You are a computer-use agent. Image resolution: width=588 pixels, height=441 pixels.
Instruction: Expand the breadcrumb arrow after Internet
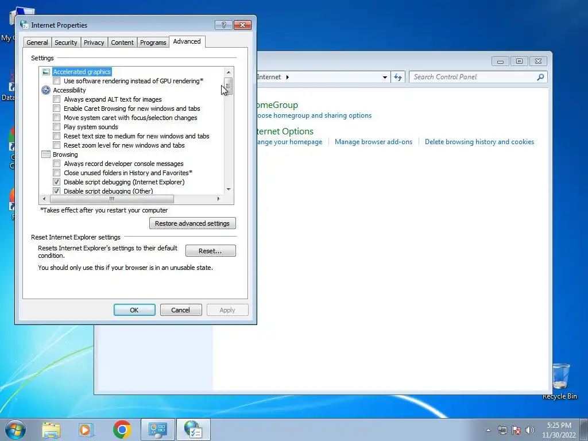point(287,78)
